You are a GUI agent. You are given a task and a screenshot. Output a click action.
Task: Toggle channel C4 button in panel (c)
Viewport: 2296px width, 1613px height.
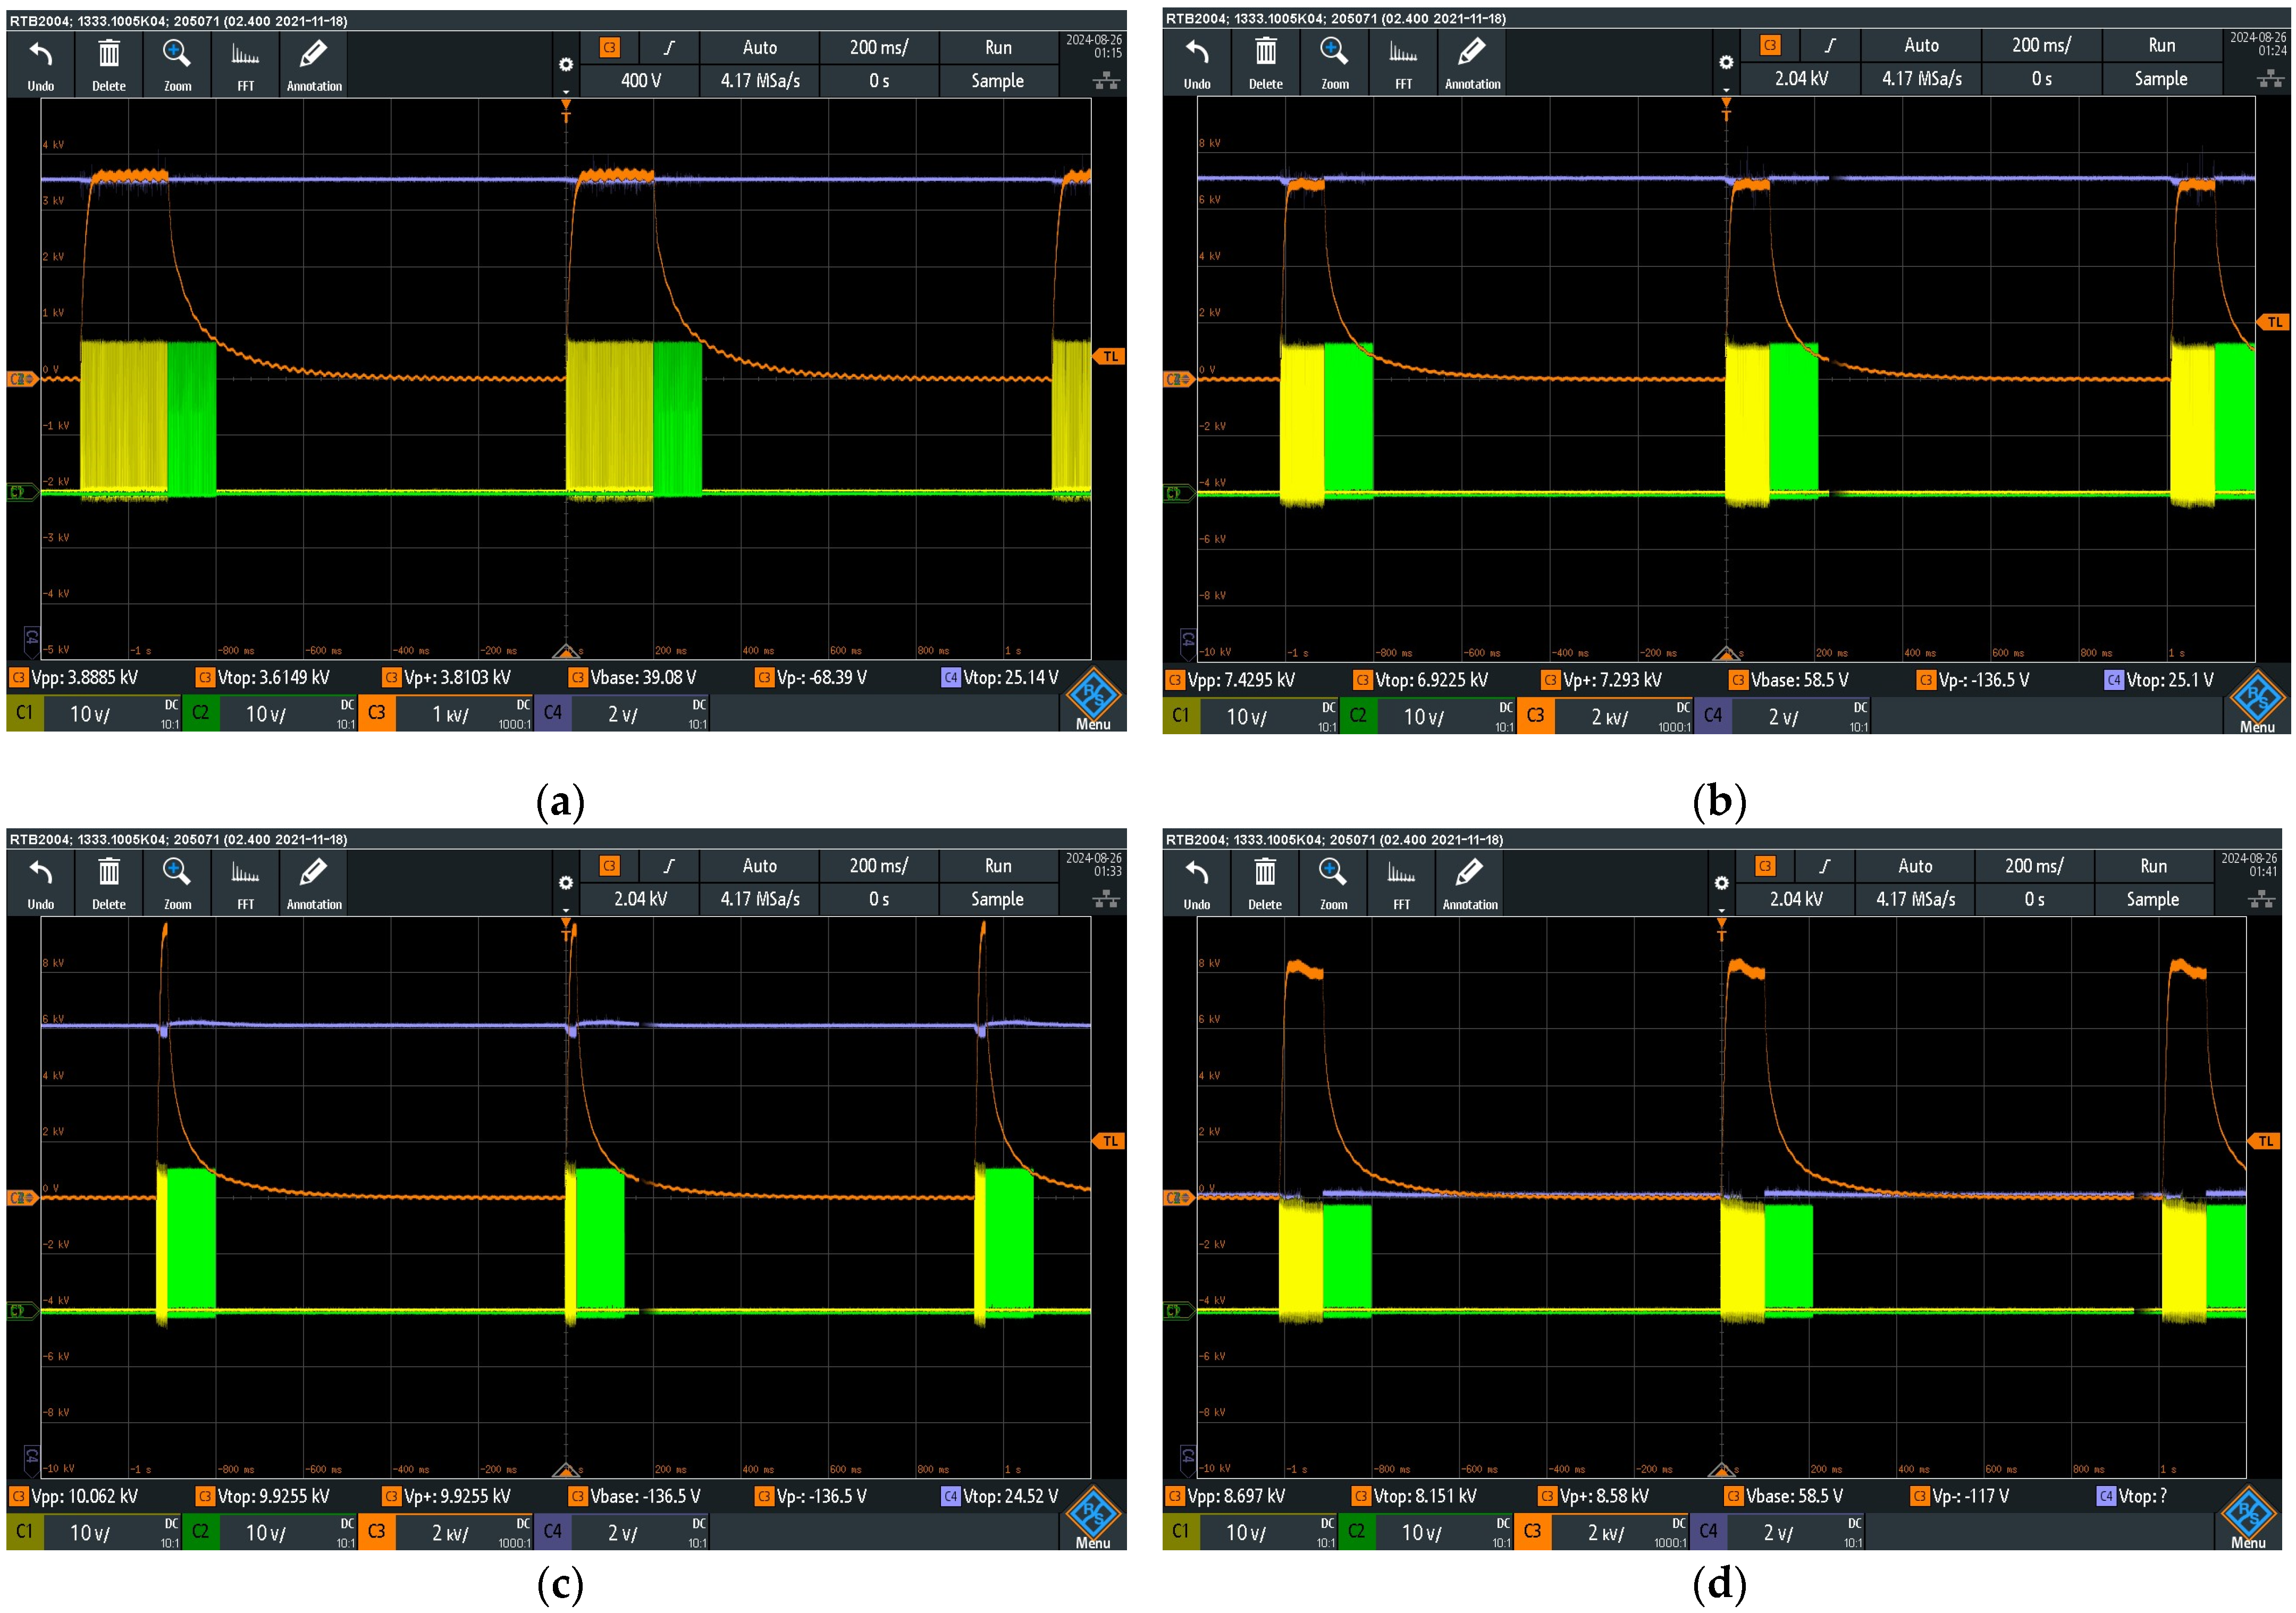click(x=552, y=1531)
